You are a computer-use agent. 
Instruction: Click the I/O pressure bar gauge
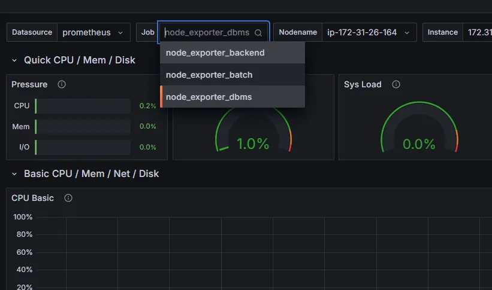[83, 147]
